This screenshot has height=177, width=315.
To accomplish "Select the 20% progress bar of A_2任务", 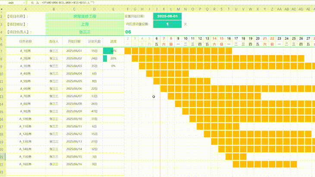I will (105, 58).
